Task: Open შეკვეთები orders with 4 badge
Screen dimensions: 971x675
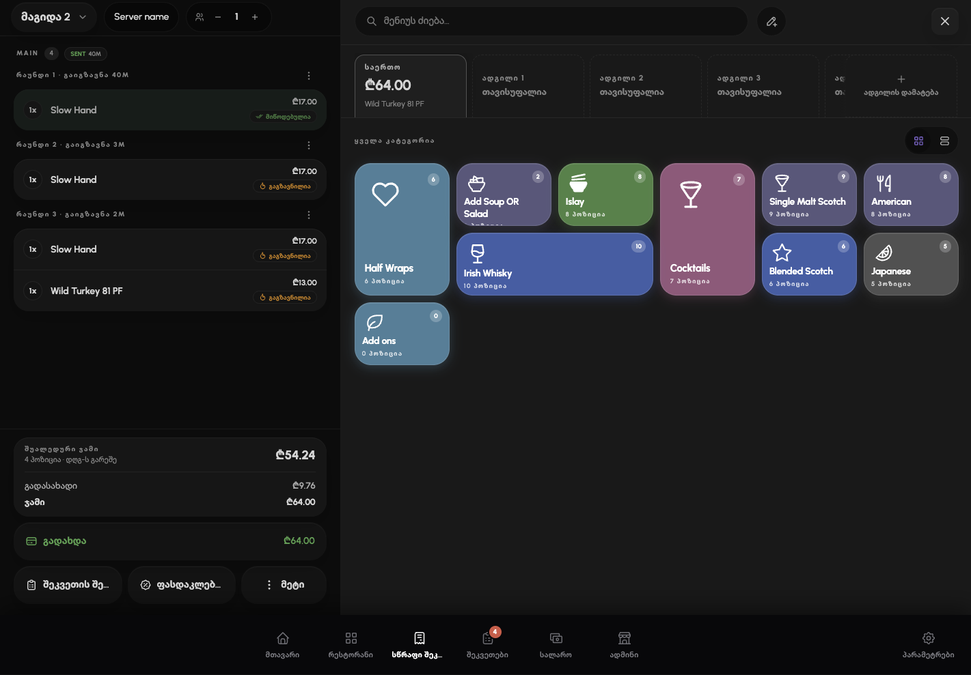Action: [x=488, y=645]
